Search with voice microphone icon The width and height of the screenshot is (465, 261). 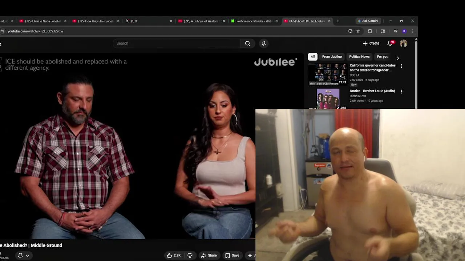(264, 43)
